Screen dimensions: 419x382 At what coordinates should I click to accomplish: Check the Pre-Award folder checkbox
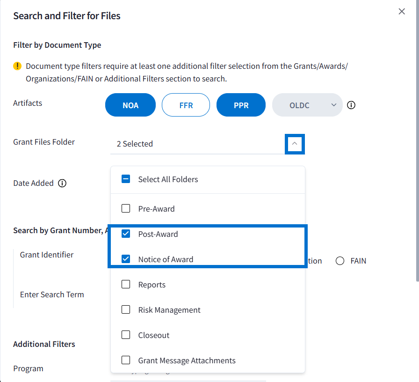click(x=126, y=209)
